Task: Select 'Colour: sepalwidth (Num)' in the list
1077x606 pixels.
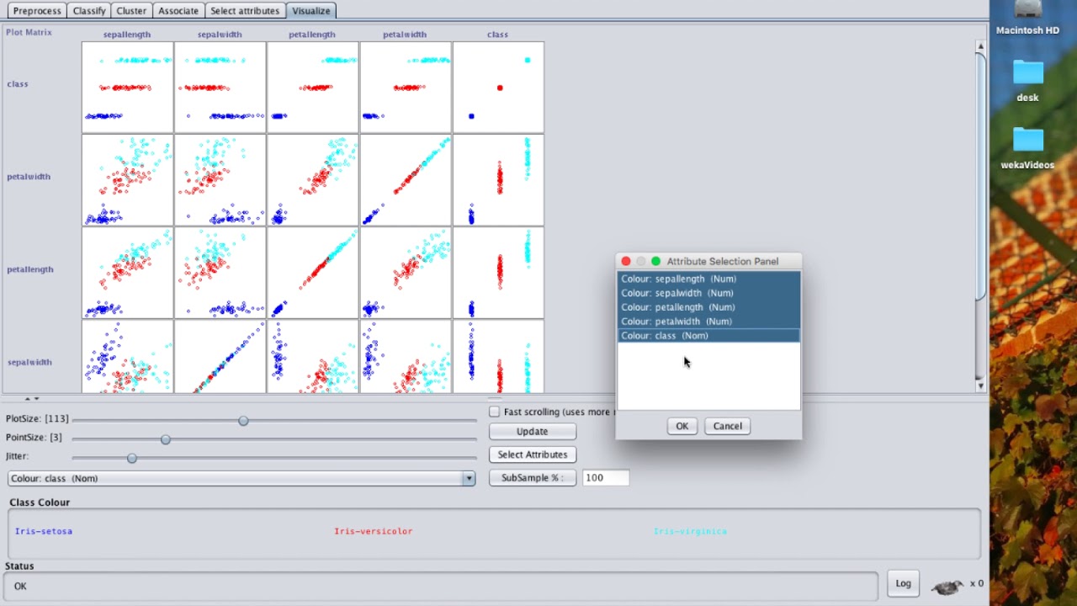Action: point(708,293)
